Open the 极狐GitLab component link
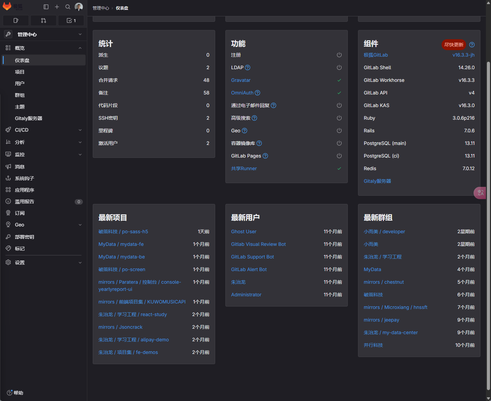 pos(376,55)
